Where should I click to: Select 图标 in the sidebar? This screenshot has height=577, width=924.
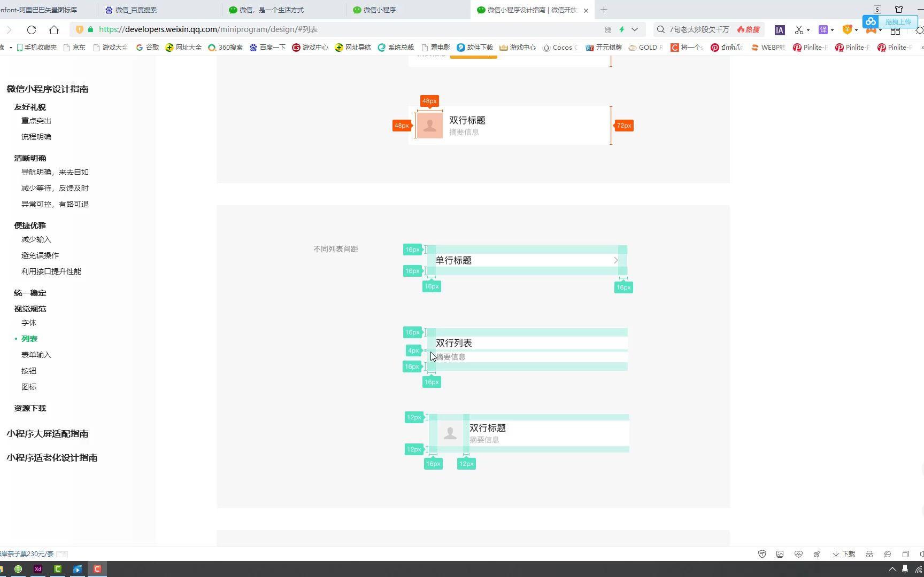pos(29,387)
